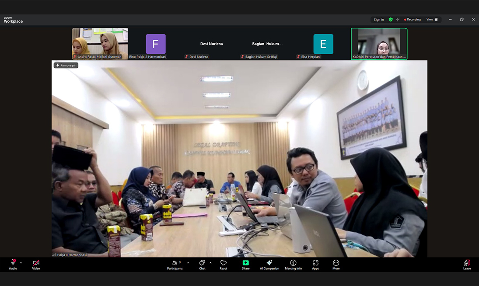Expand the Participants options caret
The image size is (479, 286).
188,263
